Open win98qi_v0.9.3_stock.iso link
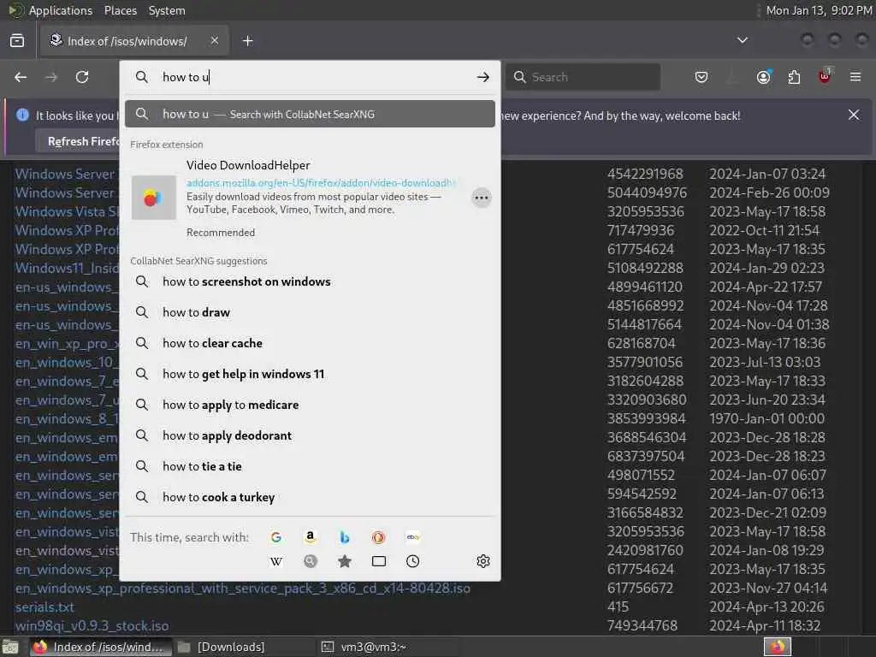876x657 pixels. click(x=92, y=625)
